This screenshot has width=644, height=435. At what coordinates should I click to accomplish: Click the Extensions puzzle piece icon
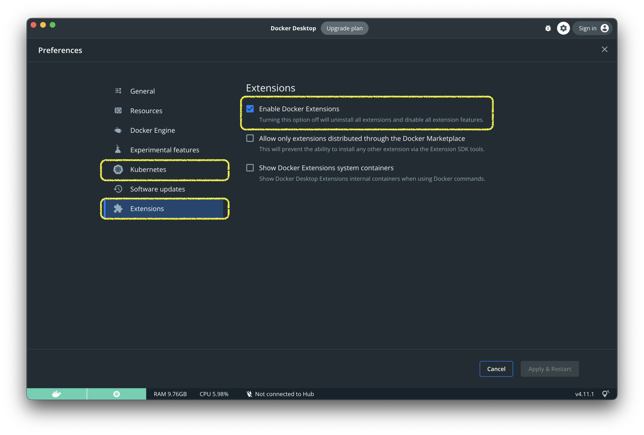click(x=118, y=208)
